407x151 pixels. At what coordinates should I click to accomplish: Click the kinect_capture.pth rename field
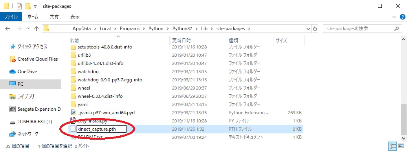tap(101, 129)
